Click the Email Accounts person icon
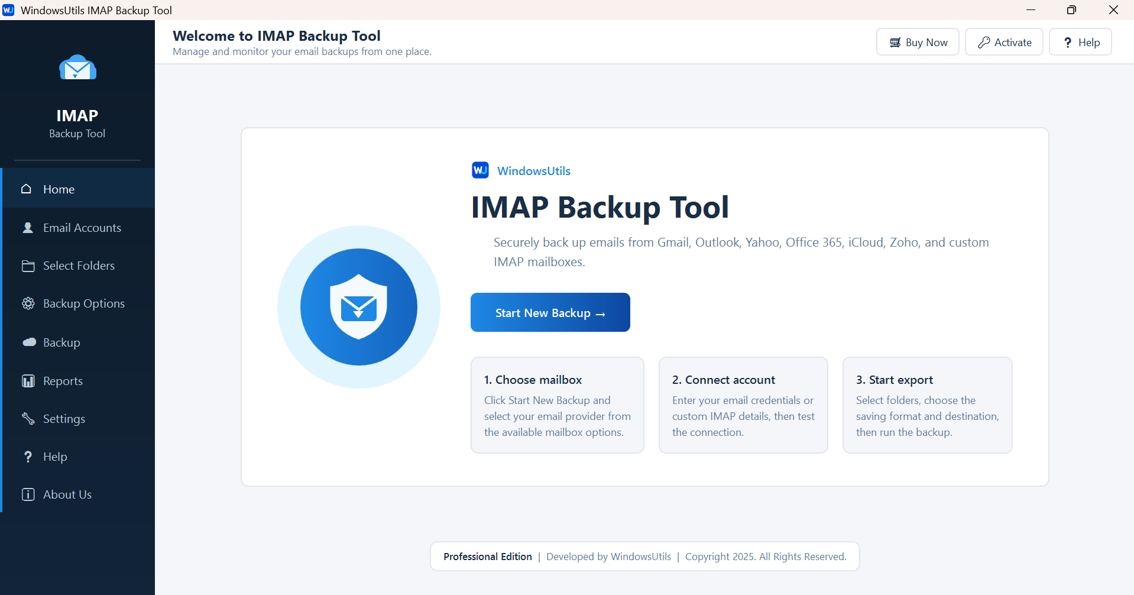Image resolution: width=1134 pixels, height=595 pixels. [28, 227]
